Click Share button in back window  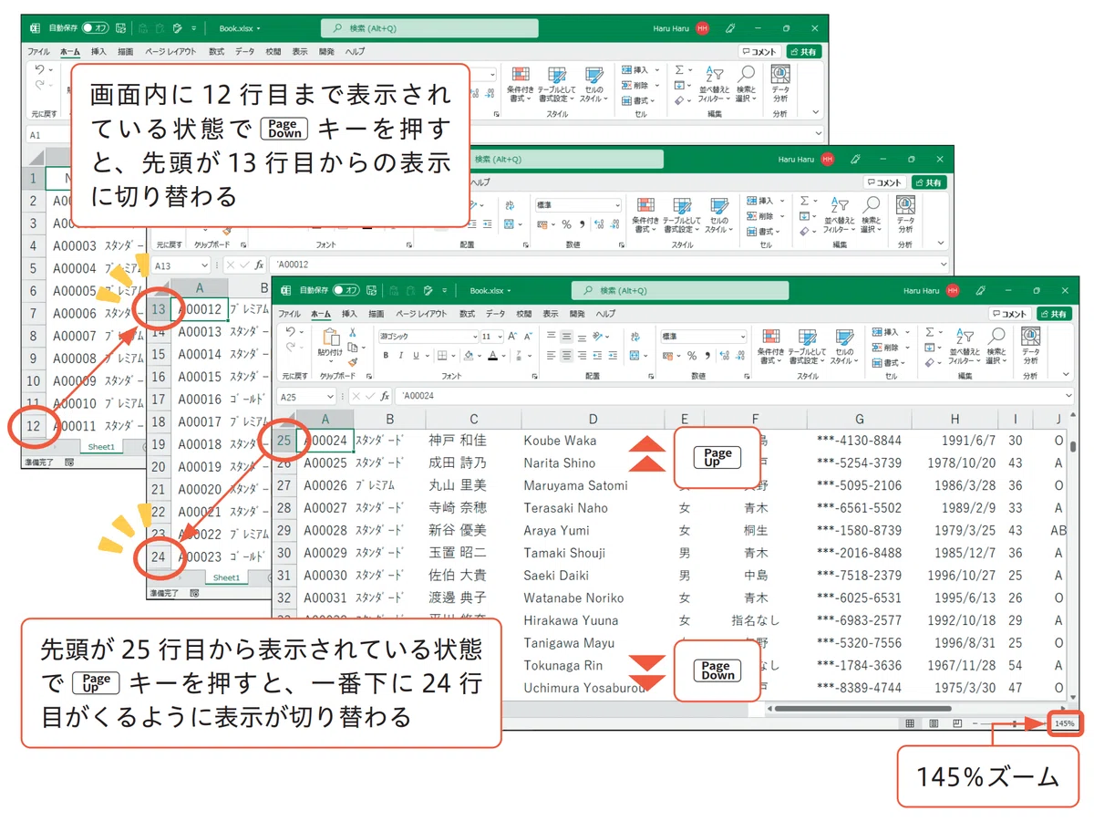[x=804, y=52]
